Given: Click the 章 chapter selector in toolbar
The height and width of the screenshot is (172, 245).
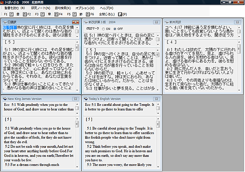Looking at the screenshot, I should pyautogui.click(x=49, y=14).
